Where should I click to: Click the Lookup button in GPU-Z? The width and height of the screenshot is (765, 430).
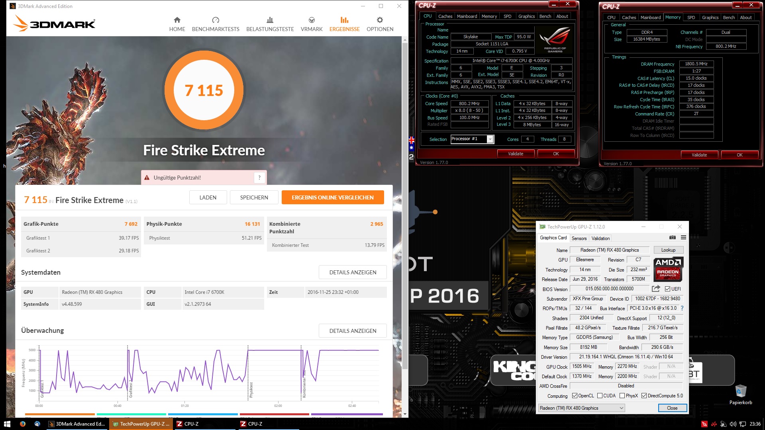668,250
